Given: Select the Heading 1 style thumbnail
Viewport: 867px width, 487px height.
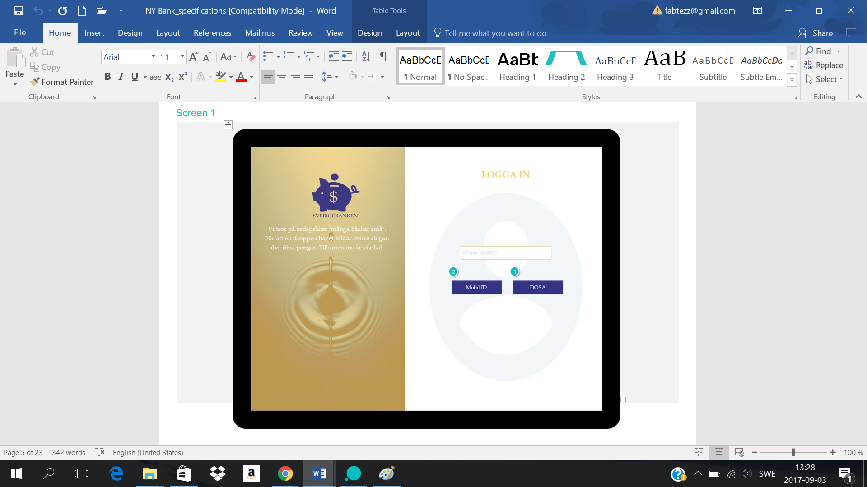Looking at the screenshot, I should coord(517,66).
